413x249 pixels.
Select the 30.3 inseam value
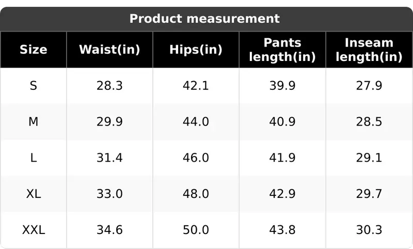tap(369, 230)
